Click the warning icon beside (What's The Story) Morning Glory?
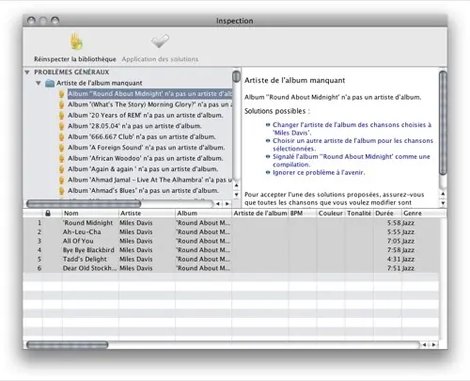The image size is (470, 381). (x=61, y=104)
